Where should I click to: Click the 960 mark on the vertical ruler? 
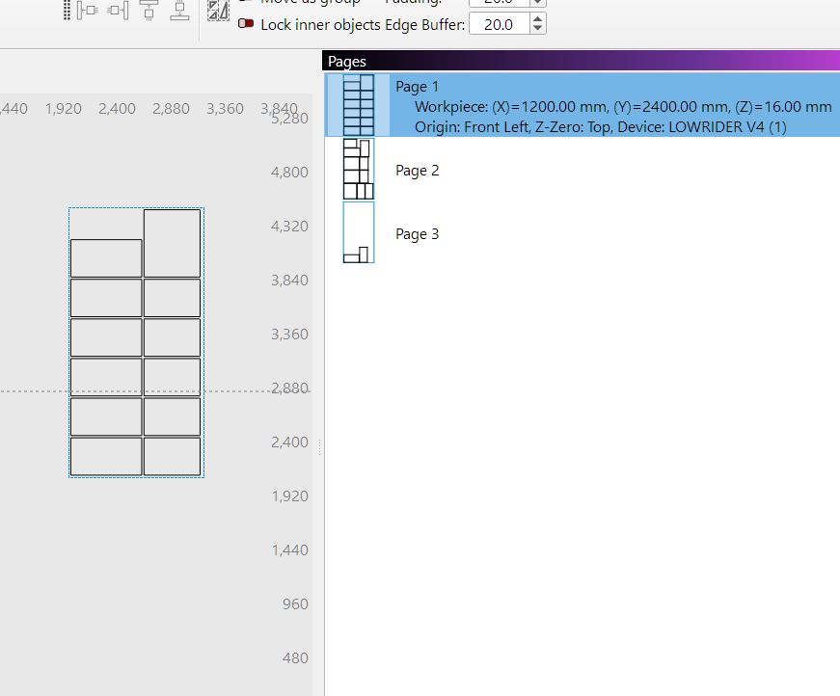(x=295, y=604)
